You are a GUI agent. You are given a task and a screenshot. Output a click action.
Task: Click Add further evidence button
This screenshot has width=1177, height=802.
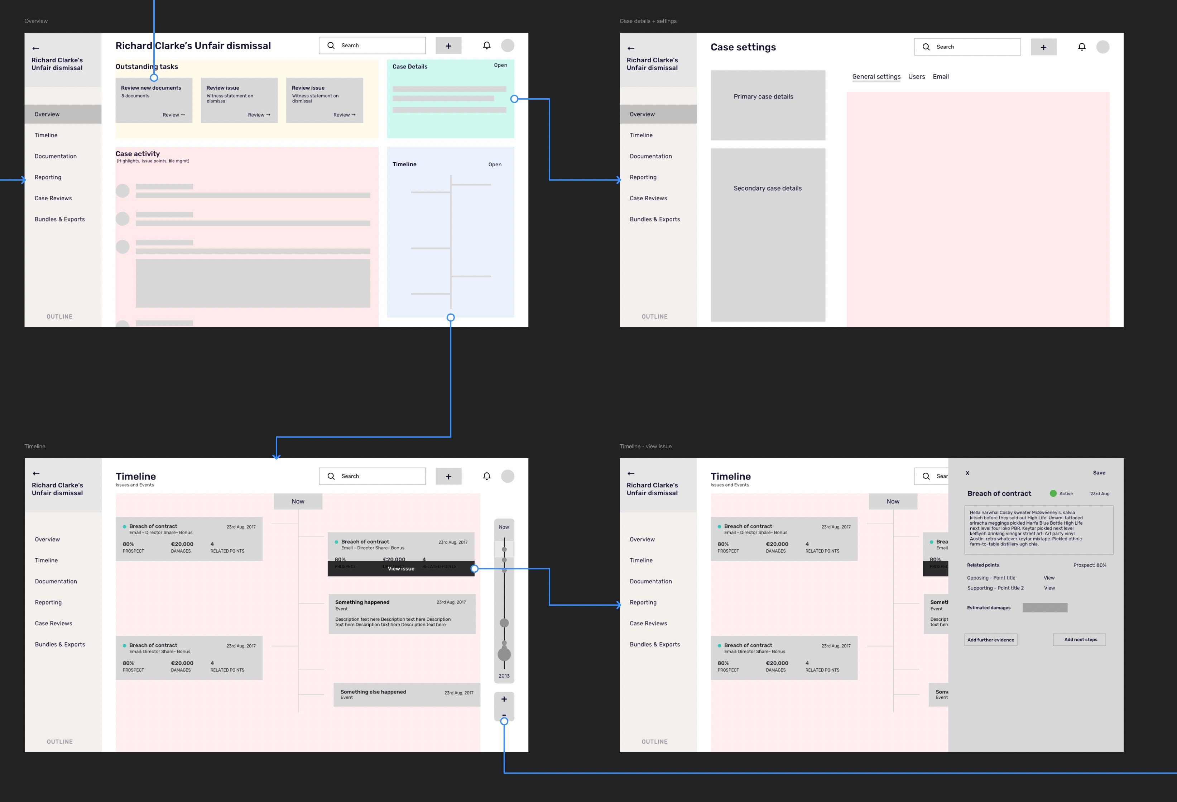click(x=991, y=640)
